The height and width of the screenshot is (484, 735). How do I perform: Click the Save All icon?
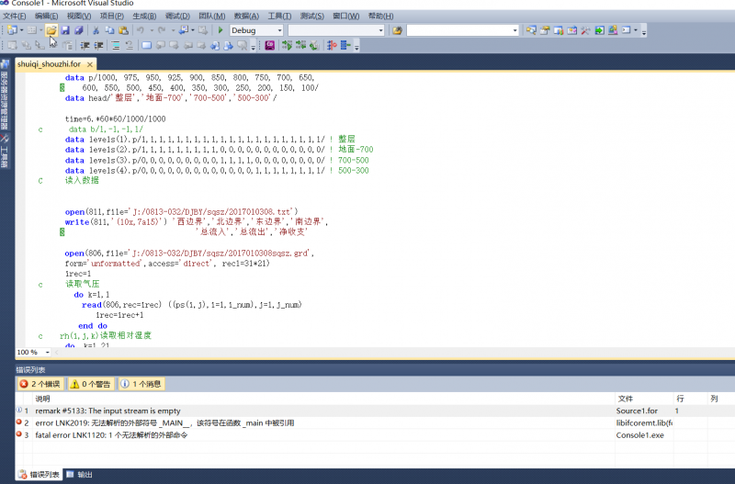tap(78, 30)
